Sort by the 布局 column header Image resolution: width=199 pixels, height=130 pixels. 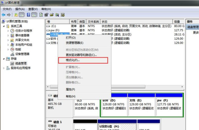pyautogui.click(x=74, y=22)
